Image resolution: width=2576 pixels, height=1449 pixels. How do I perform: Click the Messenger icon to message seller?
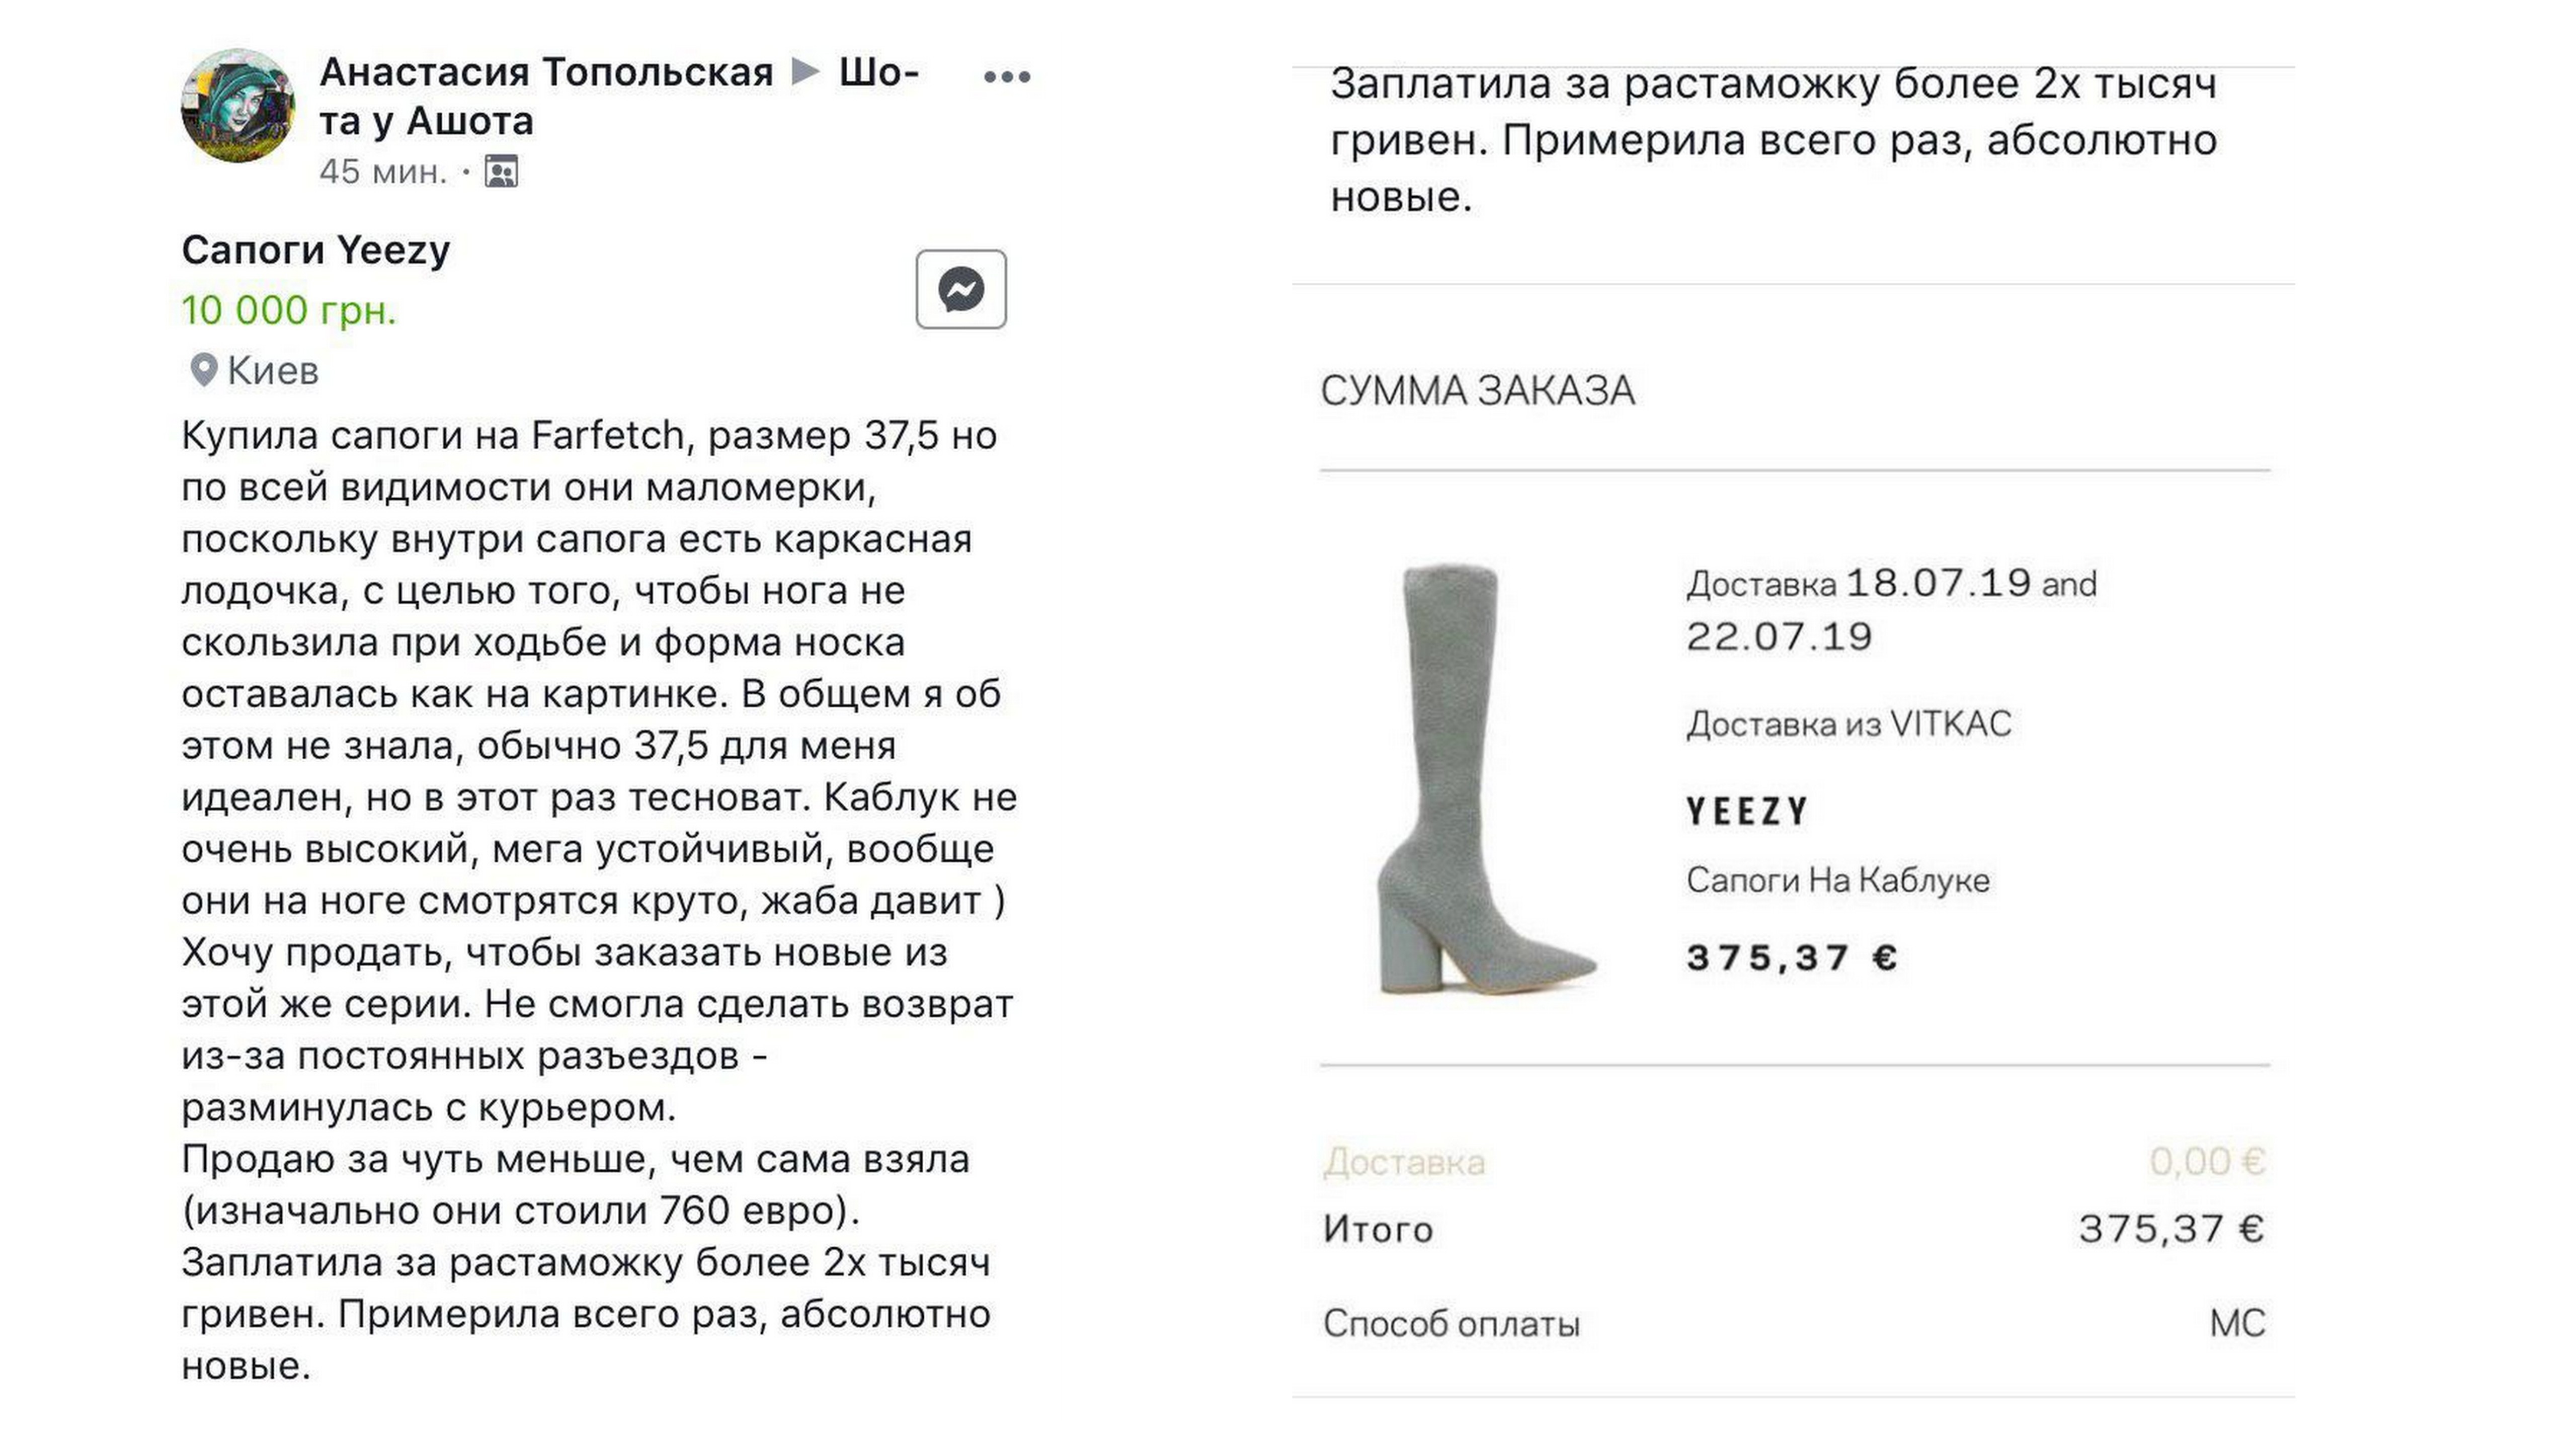[x=961, y=290]
